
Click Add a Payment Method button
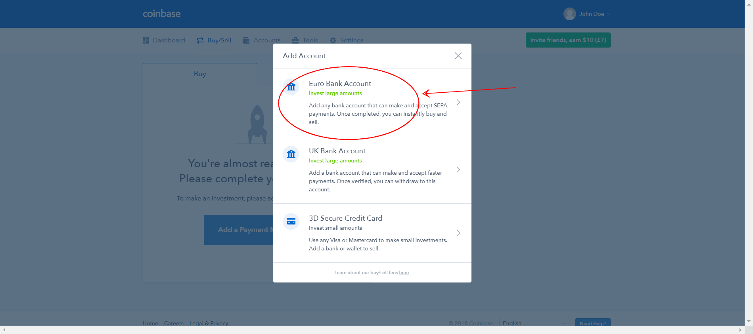(238, 230)
